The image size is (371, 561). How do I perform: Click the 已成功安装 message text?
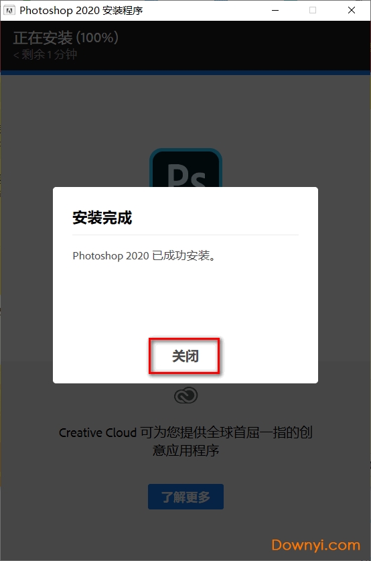(184, 256)
